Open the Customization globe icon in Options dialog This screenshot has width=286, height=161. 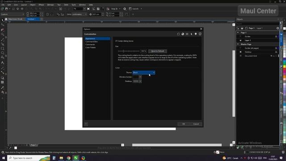183,34
